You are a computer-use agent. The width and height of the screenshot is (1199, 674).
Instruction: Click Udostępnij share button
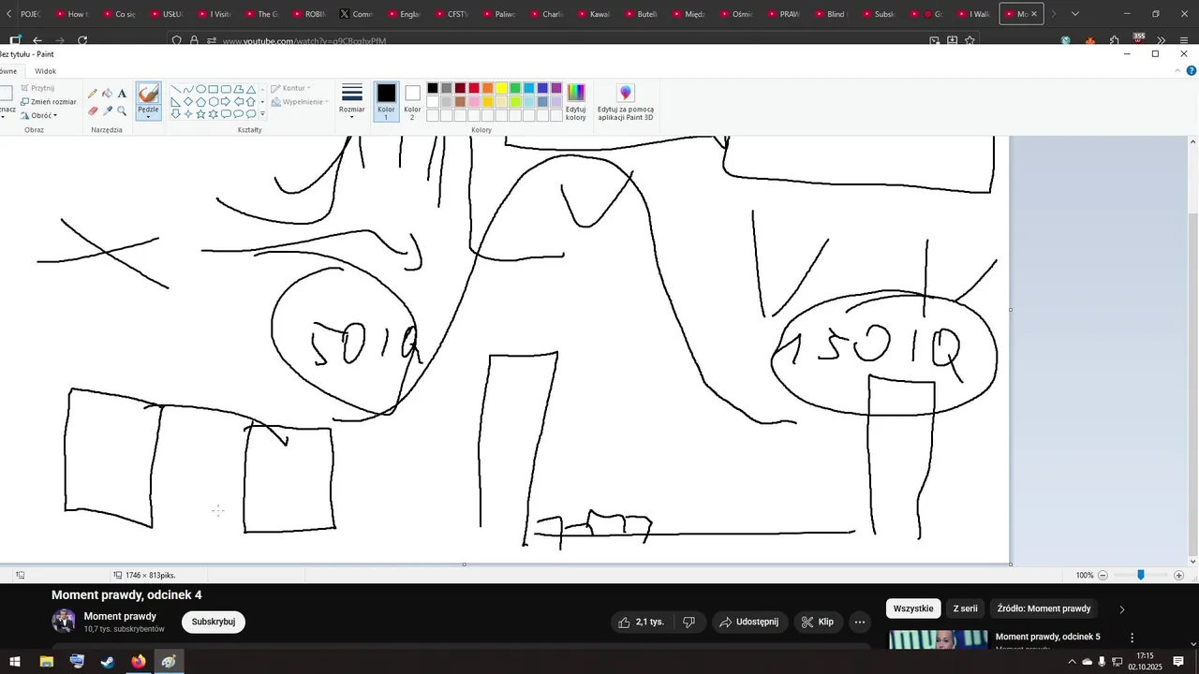[749, 622]
